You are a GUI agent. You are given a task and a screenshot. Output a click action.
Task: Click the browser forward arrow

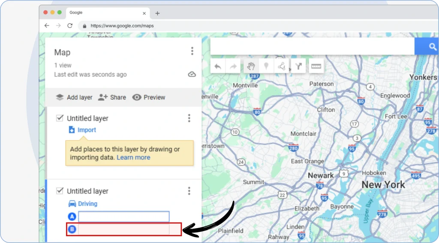(x=58, y=26)
